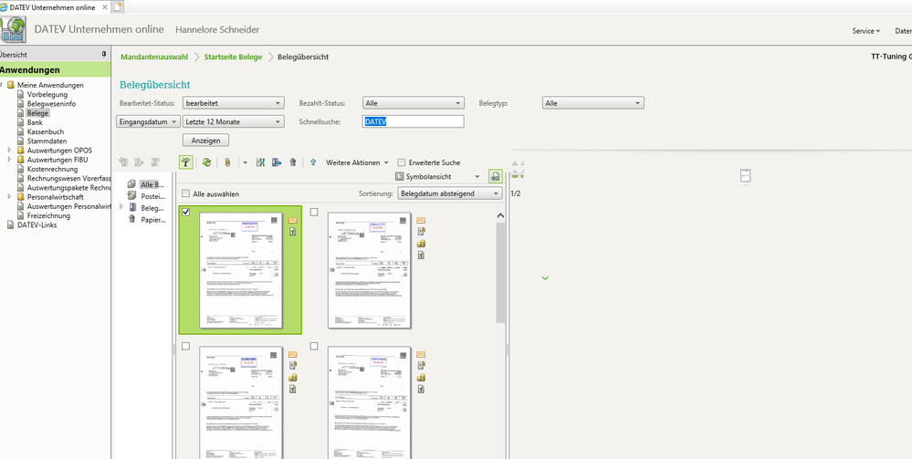Enable the Erweiterte Suche checkbox
This screenshot has width=912, height=459.
coord(402,163)
